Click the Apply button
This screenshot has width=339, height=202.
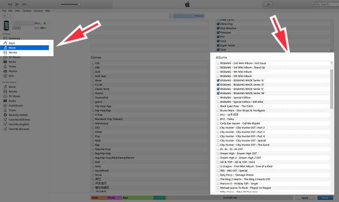point(305,198)
